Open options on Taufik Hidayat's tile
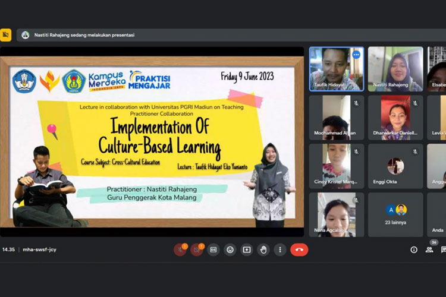Screen dimensions: 446x297 pyautogui.click(x=356, y=55)
